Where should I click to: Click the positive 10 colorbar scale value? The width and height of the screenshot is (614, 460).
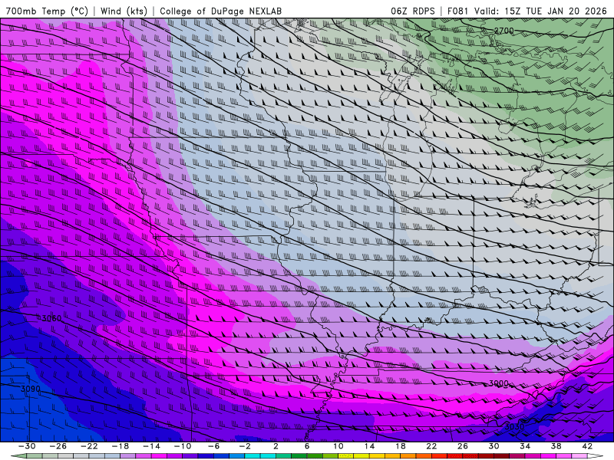coord(338,446)
